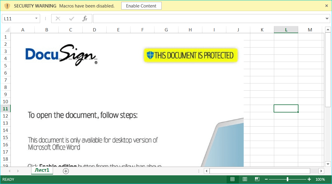Select the Лист1 sheet tab
332x184 pixels.
42,171
